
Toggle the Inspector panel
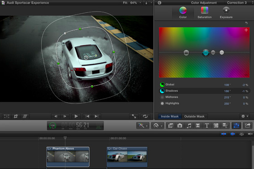(x=236, y=125)
